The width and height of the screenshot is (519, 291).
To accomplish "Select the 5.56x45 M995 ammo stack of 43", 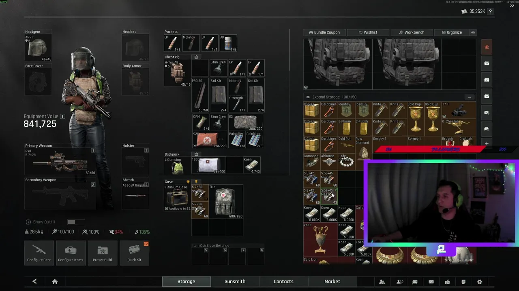I will pos(329,196).
